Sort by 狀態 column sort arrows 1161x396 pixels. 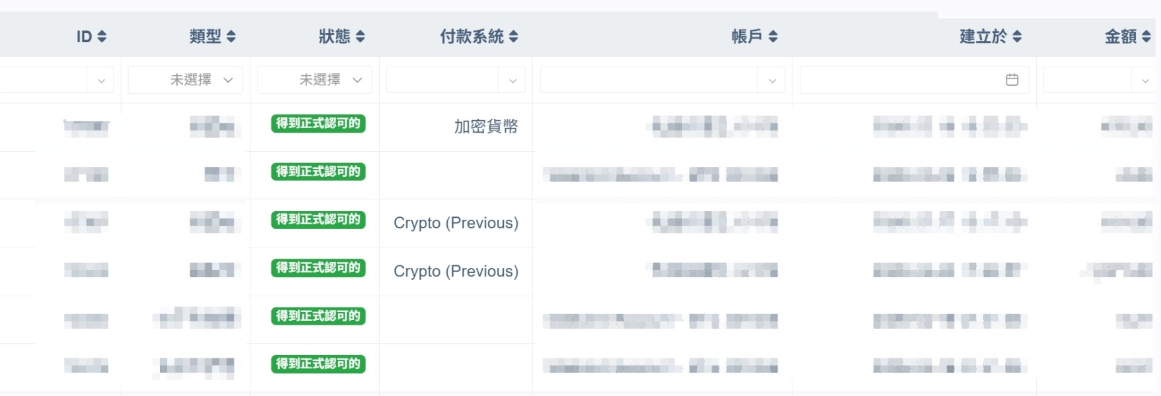360,37
